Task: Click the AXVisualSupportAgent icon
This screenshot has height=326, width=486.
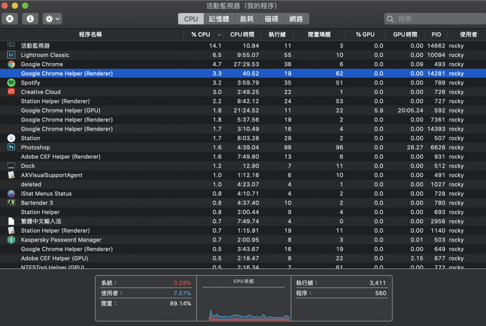Action: point(11,175)
